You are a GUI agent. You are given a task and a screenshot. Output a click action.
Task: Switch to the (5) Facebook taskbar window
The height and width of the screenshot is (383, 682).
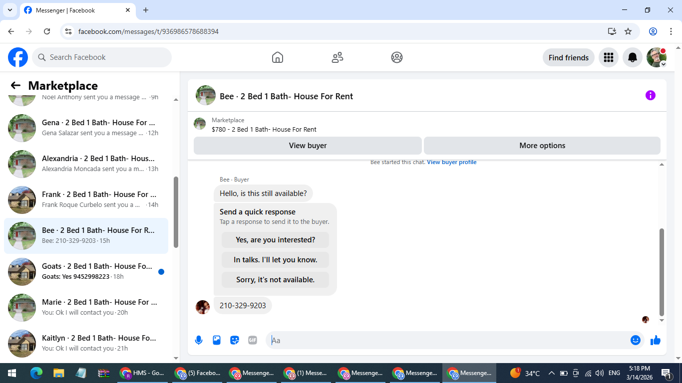(197, 373)
